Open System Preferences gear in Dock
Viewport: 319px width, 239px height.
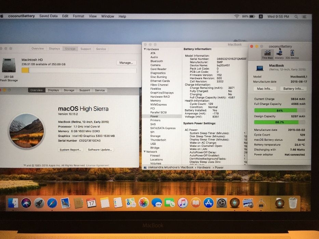[222, 203]
